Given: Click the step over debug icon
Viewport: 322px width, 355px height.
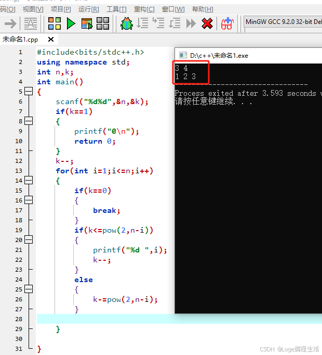Looking at the screenshot, I should (143, 23).
